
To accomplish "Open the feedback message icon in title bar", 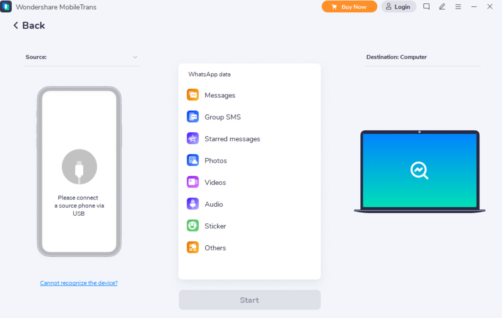I will click(x=426, y=7).
